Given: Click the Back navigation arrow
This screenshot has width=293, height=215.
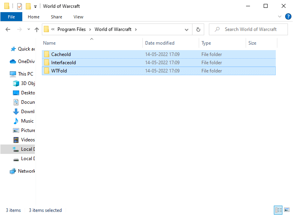Looking at the screenshot, I should click(x=8, y=29).
